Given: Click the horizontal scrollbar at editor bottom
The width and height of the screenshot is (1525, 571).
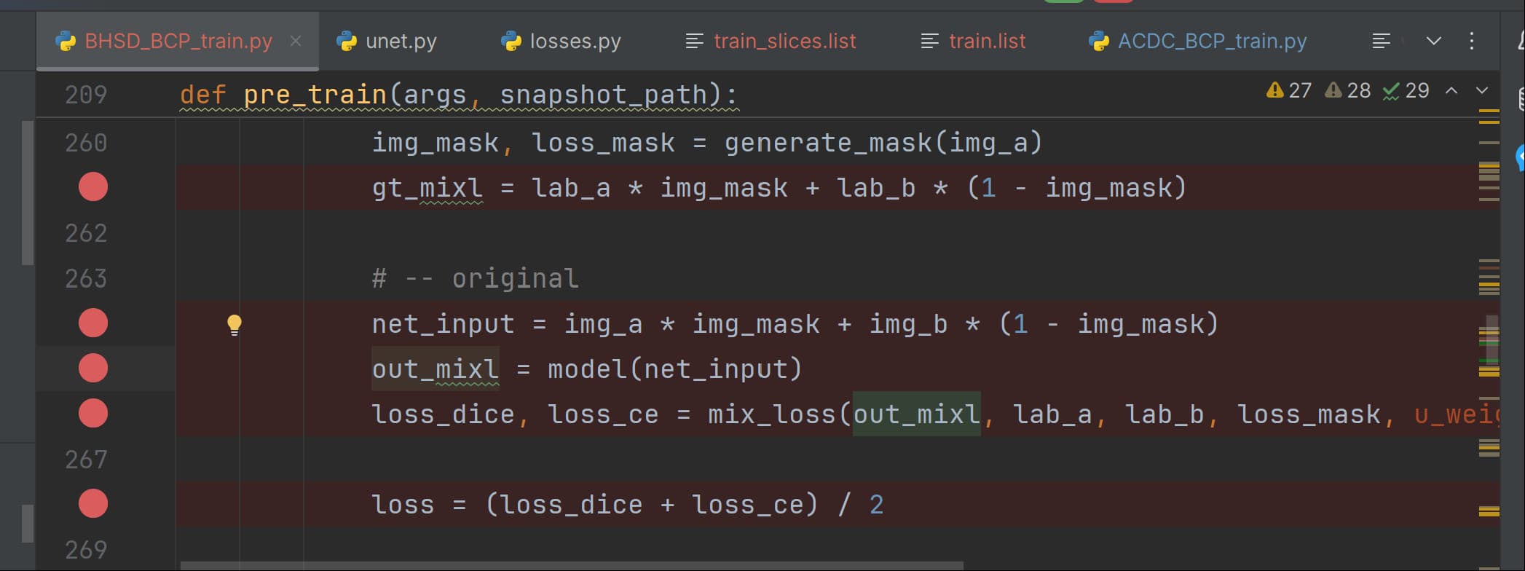Looking at the screenshot, I should [572, 566].
